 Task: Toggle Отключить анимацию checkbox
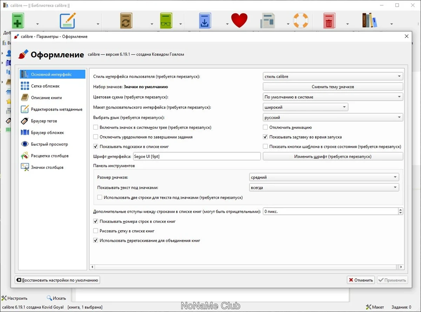(266, 127)
